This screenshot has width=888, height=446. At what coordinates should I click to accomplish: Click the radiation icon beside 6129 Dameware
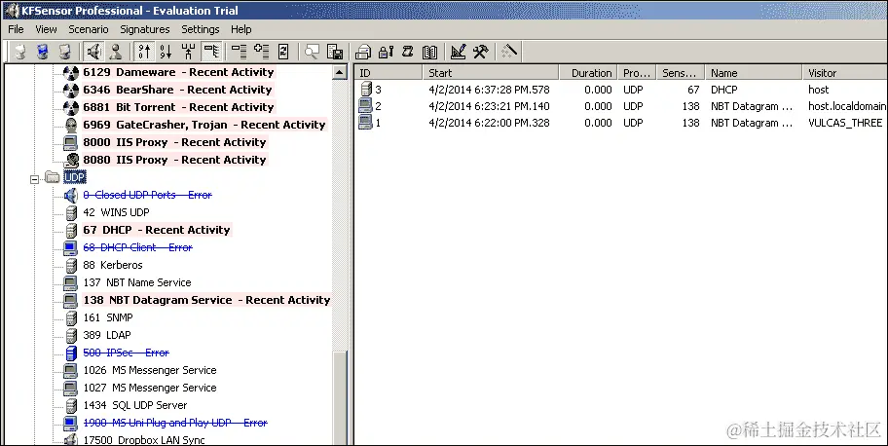(71, 72)
